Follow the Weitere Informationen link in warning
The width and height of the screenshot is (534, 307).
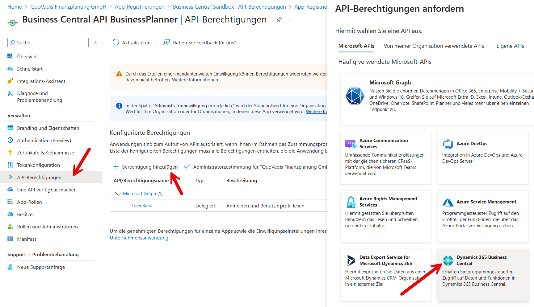[195, 80]
